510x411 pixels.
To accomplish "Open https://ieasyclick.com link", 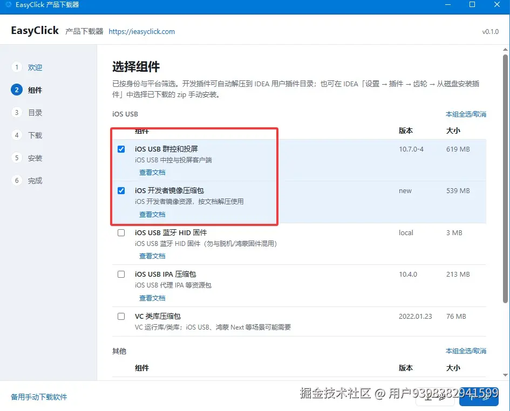I will point(141,31).
